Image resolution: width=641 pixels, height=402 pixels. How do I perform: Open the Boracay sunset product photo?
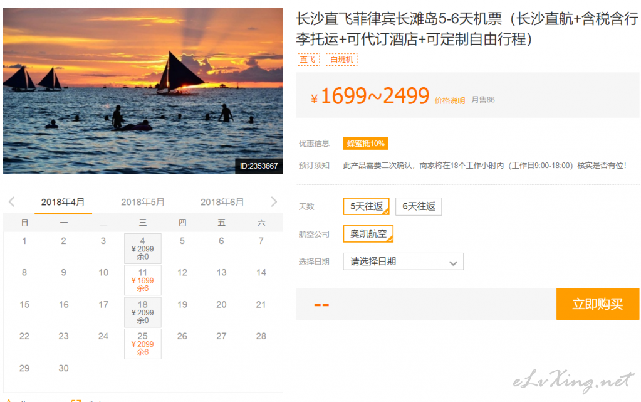click(143, 91)
